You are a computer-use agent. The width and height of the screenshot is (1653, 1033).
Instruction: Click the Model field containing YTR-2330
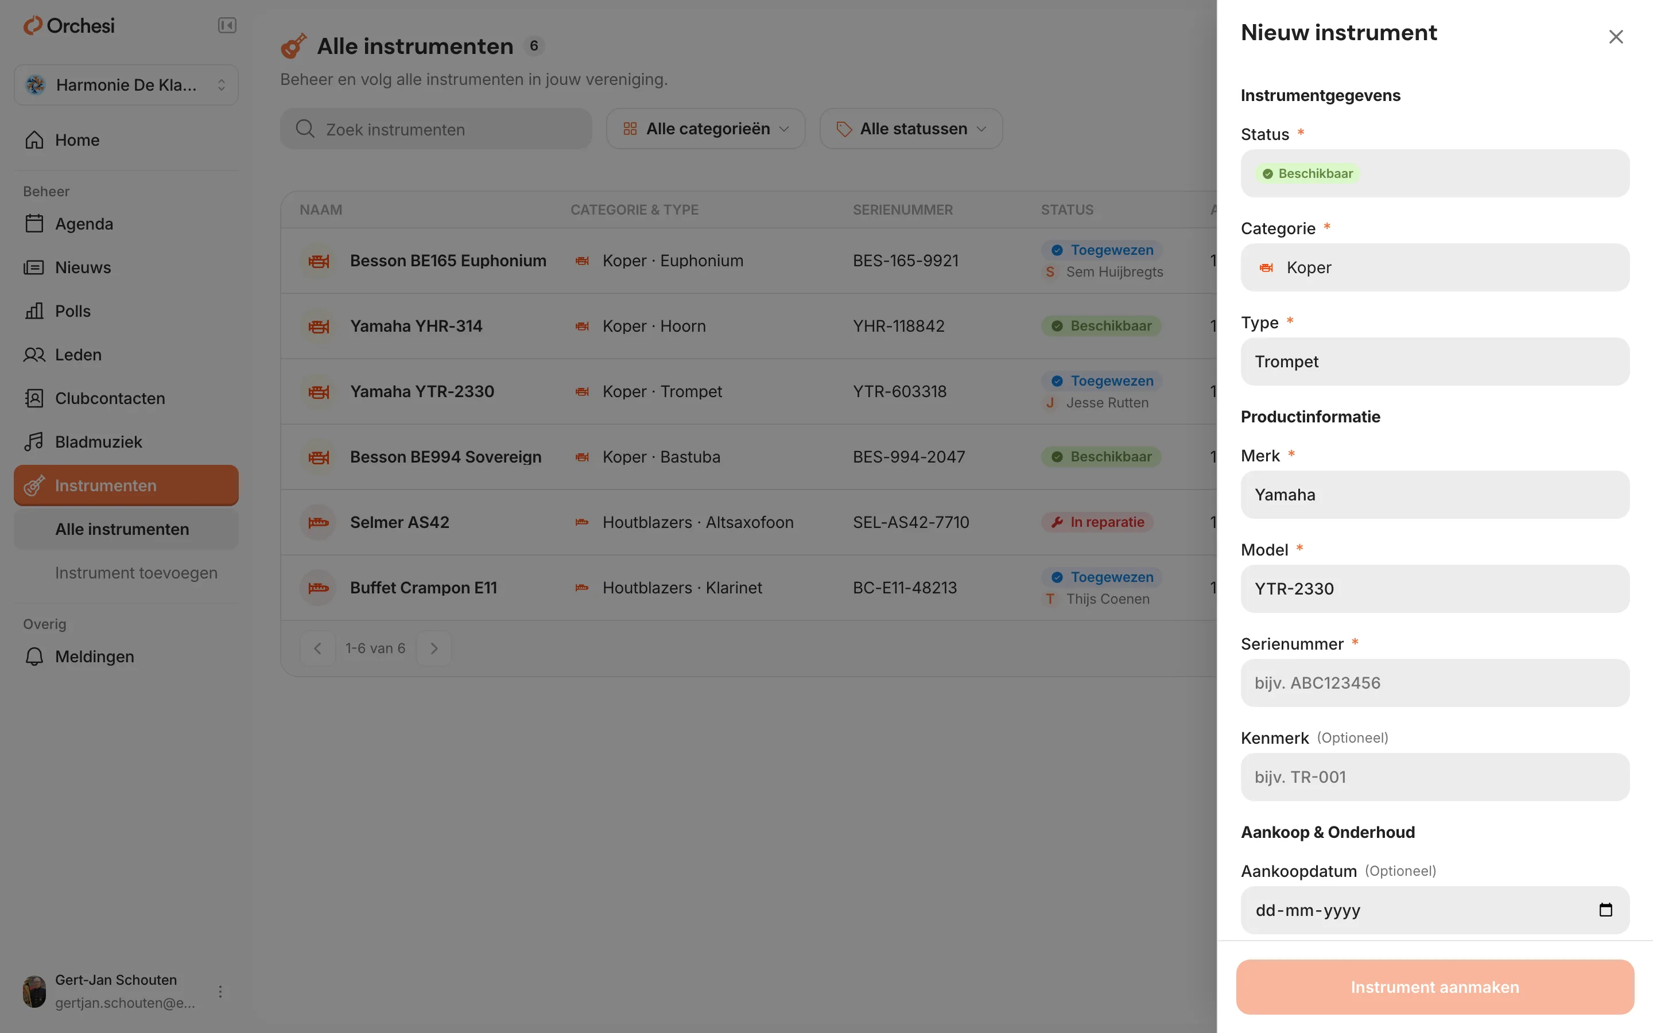[x=1435, y=589]
